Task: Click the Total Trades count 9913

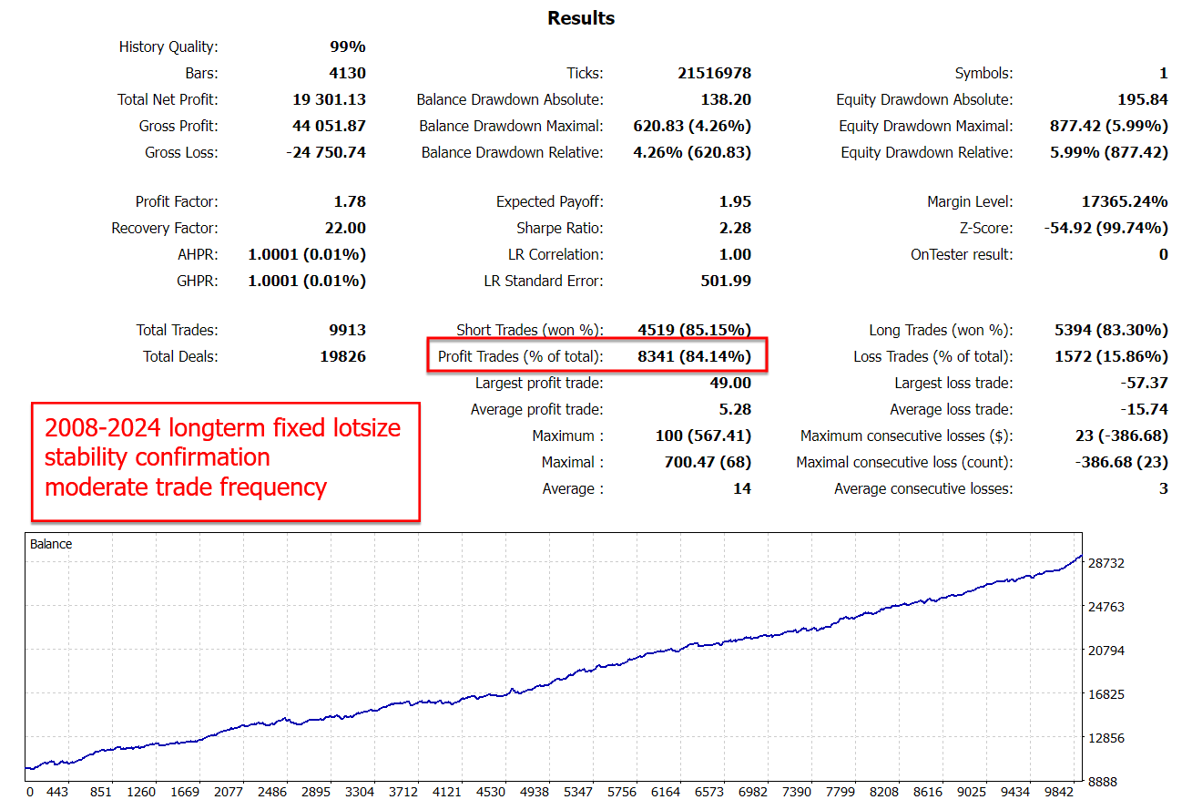Action: tap(347, 331)
